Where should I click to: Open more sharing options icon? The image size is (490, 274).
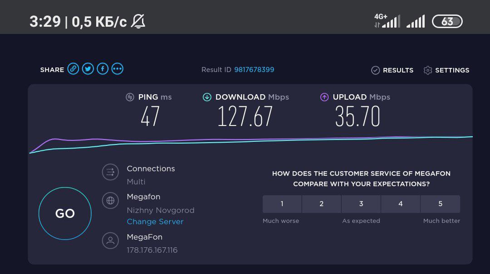[118, 69]
